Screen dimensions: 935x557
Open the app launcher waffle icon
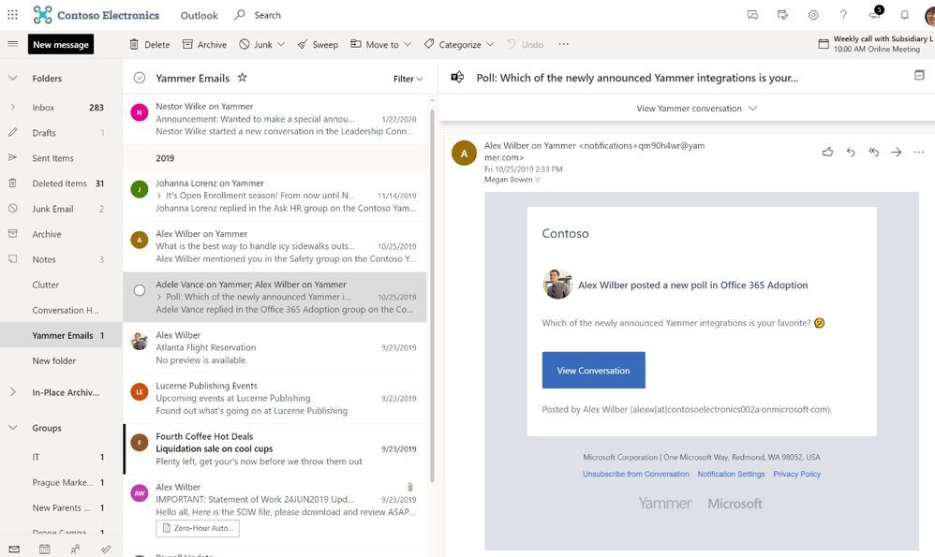tap(12, 14)
